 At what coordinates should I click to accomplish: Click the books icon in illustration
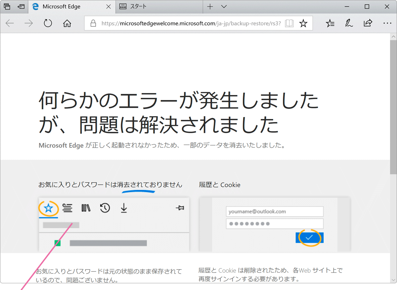(86, 208)
